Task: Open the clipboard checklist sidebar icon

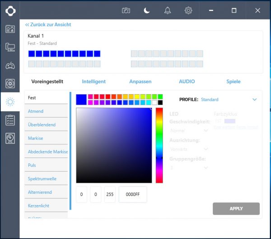Action: [10, 120]
